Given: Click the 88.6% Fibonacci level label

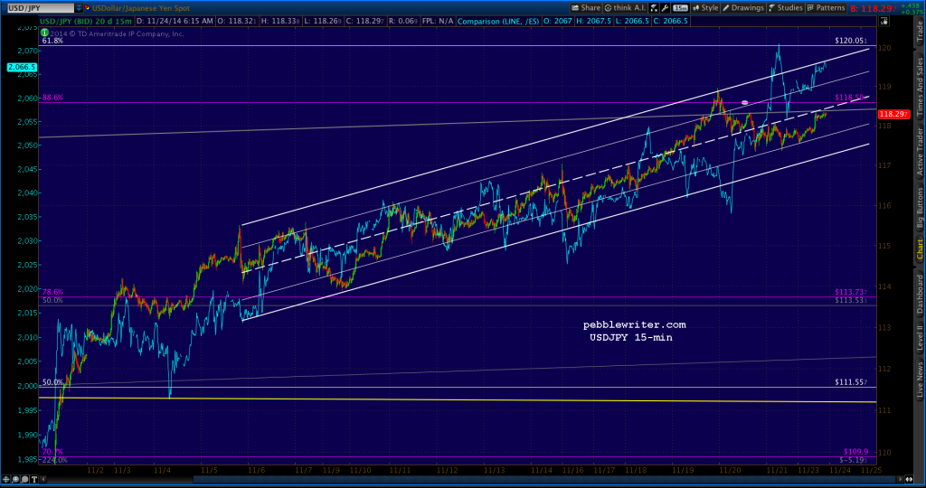Looking at the screenshot, I should 52,98.
